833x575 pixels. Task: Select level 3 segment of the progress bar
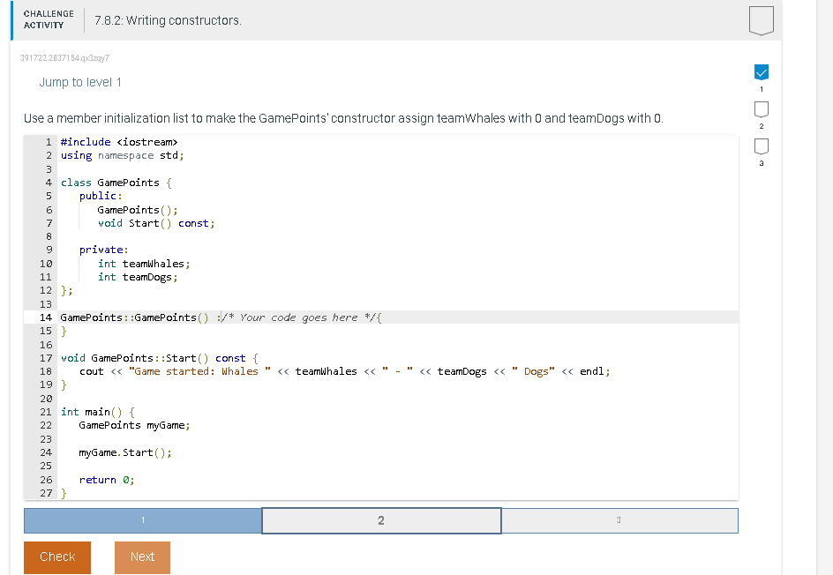619,519
